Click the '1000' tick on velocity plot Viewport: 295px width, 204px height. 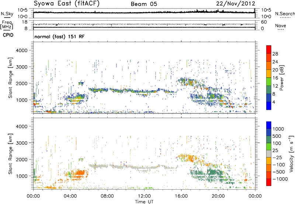point(22,176)
